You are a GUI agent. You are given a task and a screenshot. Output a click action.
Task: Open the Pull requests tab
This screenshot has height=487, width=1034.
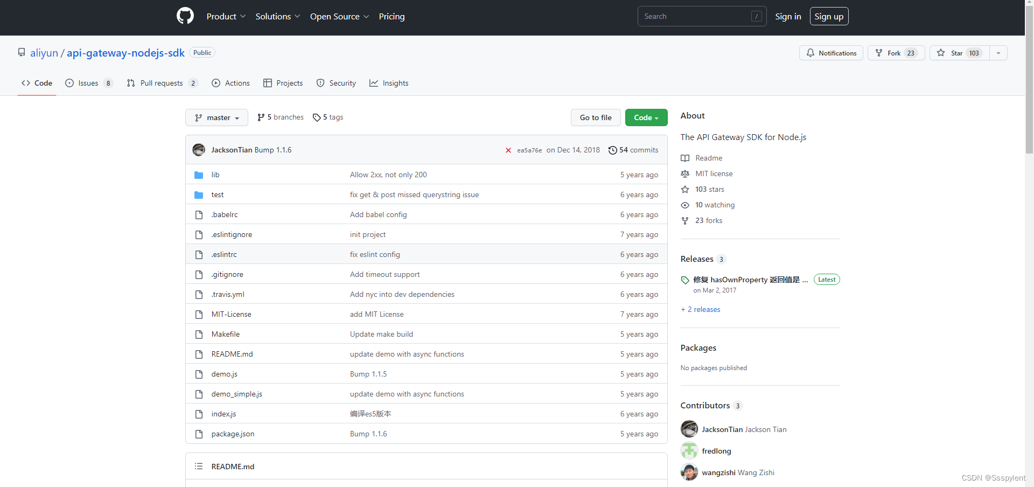pos(162,83)
